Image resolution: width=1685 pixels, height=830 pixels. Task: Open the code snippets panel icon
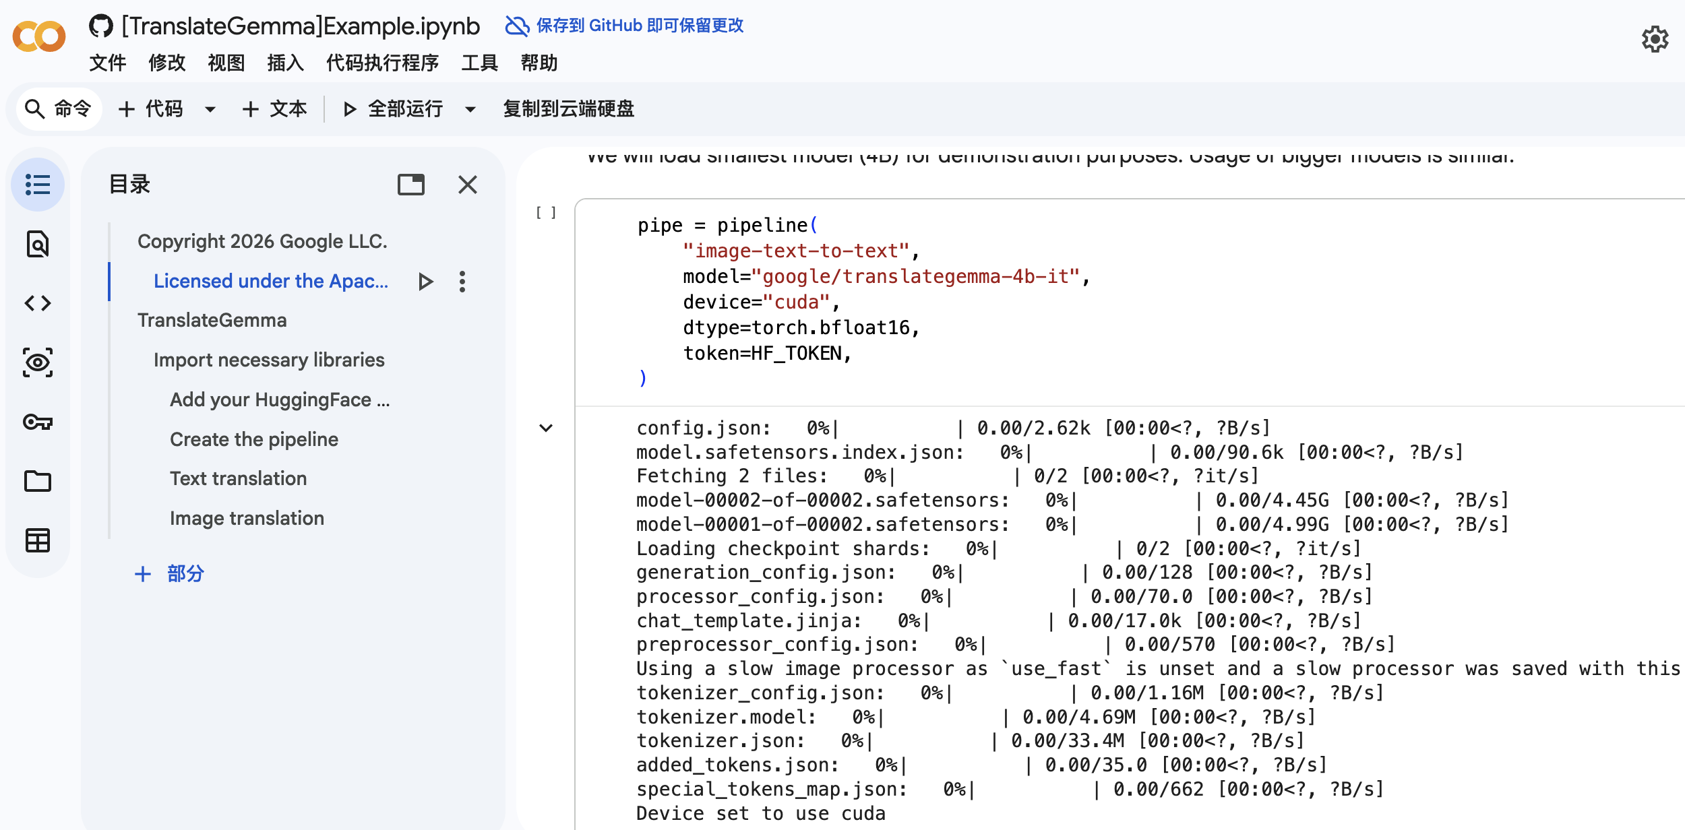(x=38, y=303)
